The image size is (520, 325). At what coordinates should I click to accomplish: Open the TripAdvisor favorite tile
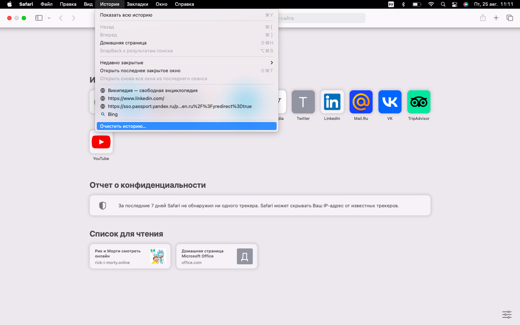click(419, 102)
